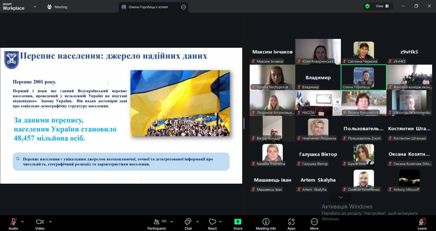Open the View layout options
This screenshot has width=436, height=231.
pyautogui.click(x=382, y=6)
